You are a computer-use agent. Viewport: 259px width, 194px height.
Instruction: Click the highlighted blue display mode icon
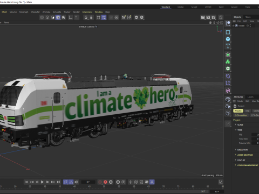coord(58,17)
